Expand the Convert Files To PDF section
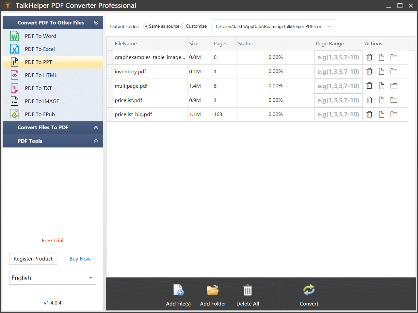 coord(96,127)
